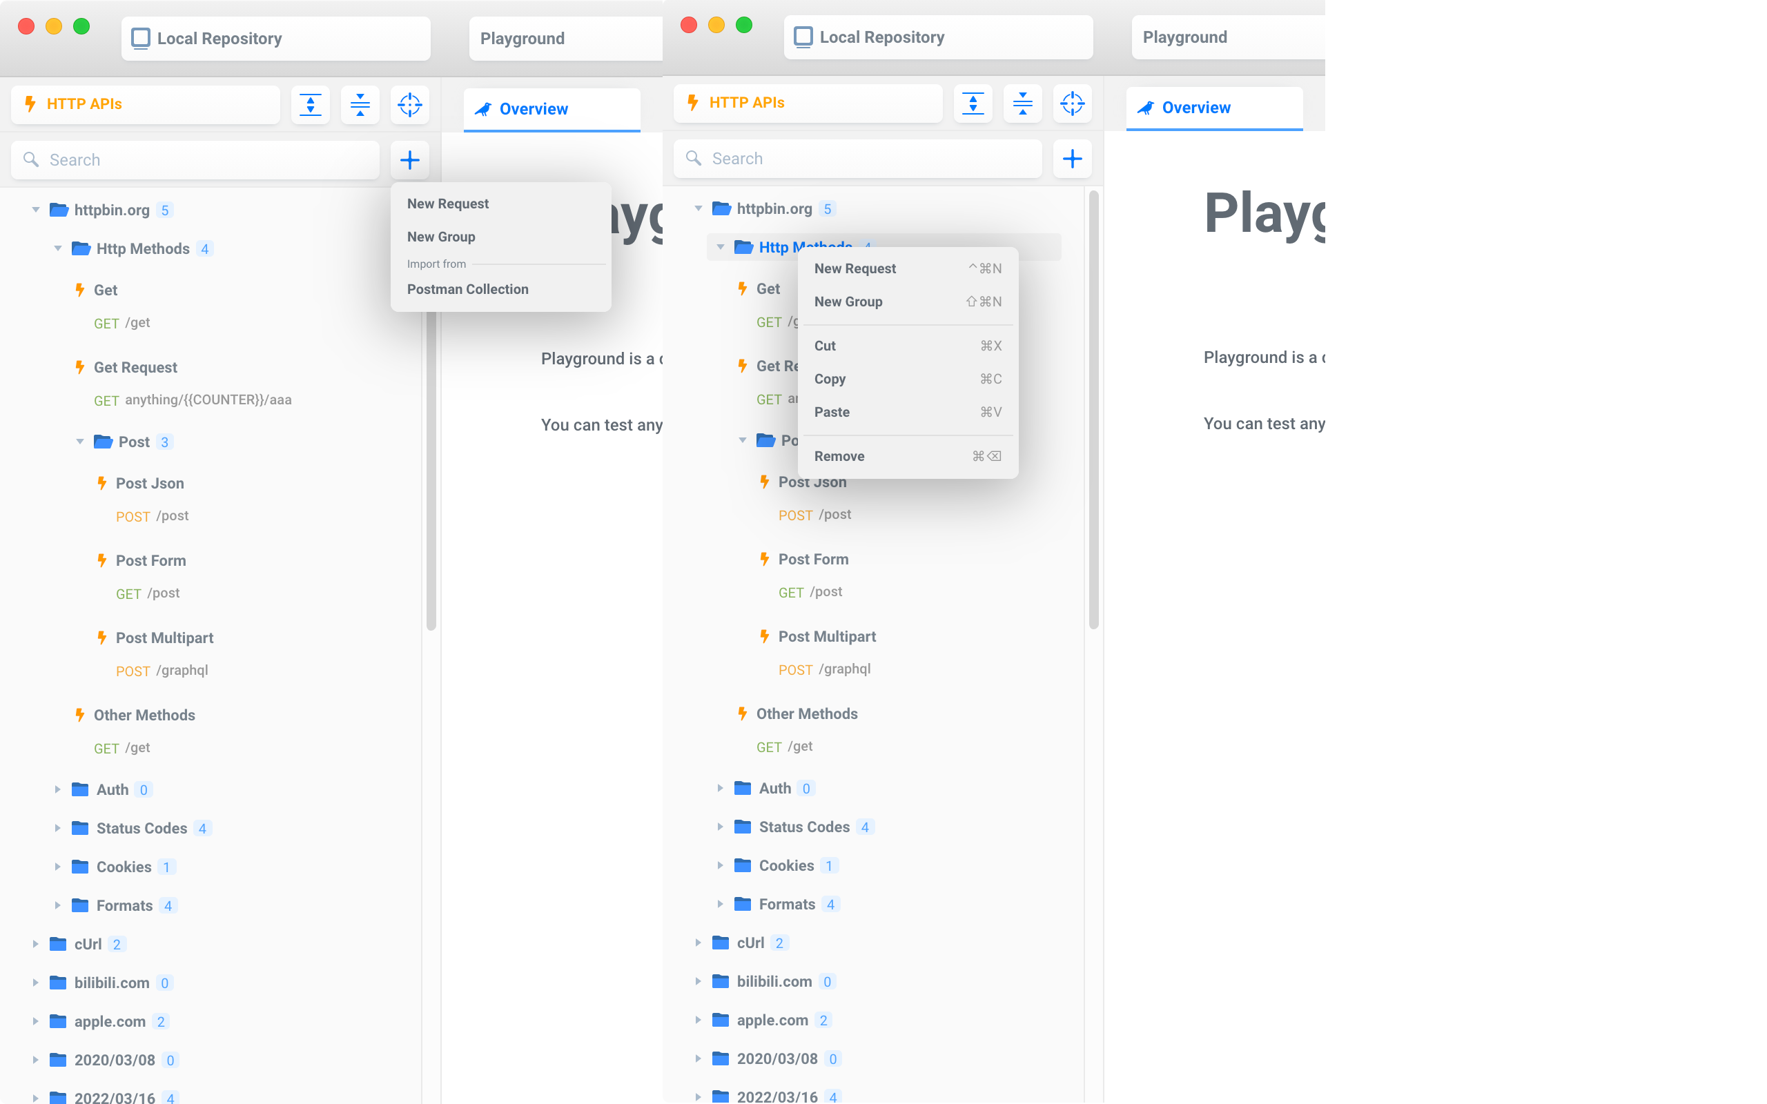Expand Status Codes folder in right window
This screenshot has width=1767, height=1104.
719,827
